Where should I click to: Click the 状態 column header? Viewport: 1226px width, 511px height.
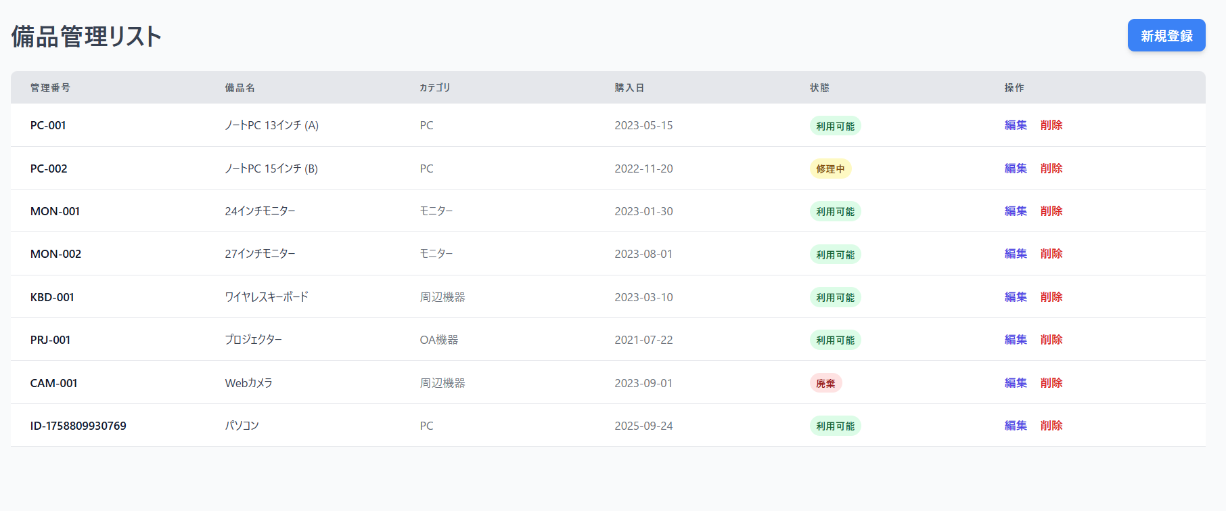[x=819, y=88]
